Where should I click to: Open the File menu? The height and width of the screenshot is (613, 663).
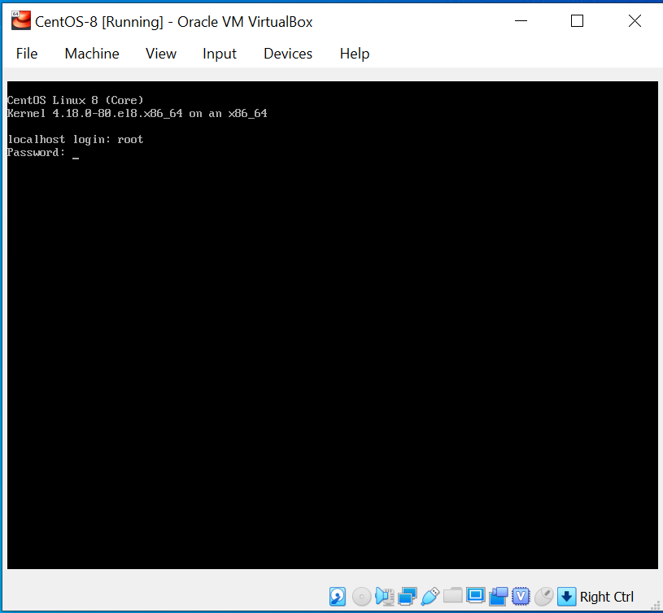tap(27, 54)
